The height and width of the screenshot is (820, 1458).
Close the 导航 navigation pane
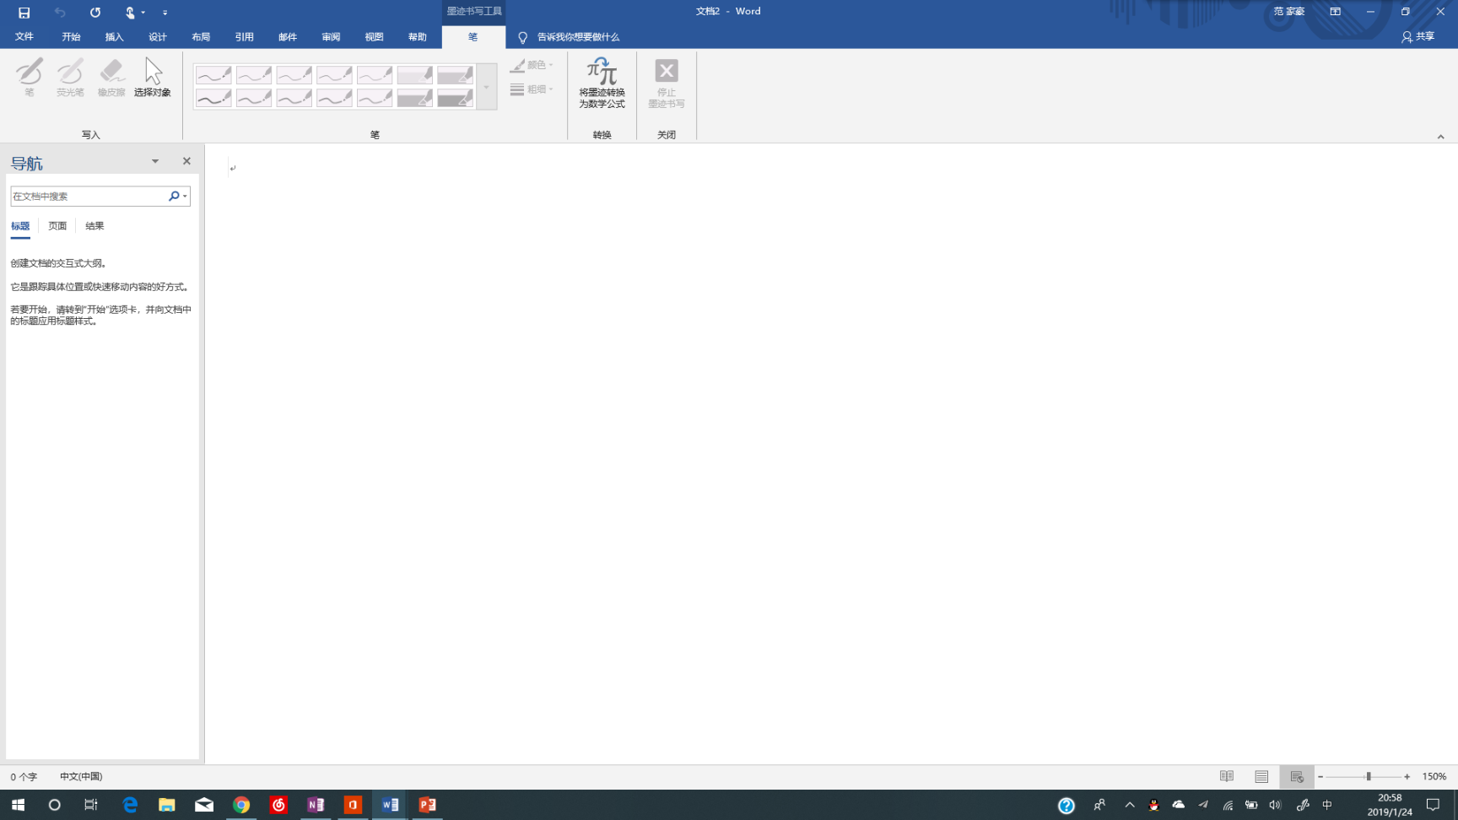point(186,161)
